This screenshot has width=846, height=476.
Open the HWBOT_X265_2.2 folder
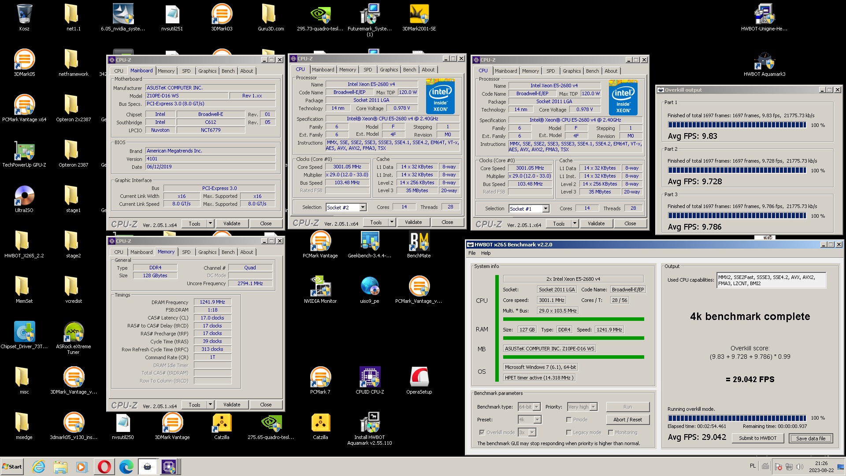click(24, 244)
